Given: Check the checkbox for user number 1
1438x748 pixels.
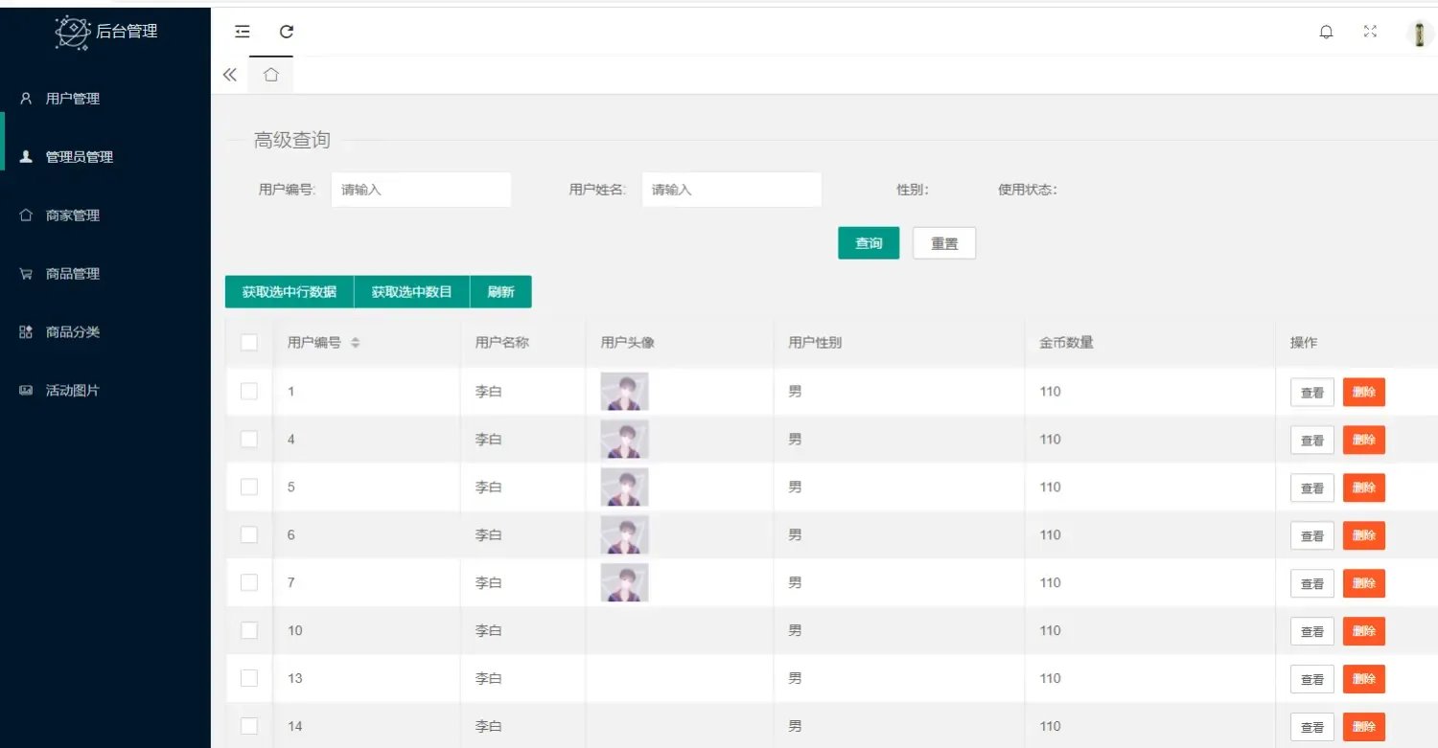Looking at the screenshot, I should coord(249,391).
